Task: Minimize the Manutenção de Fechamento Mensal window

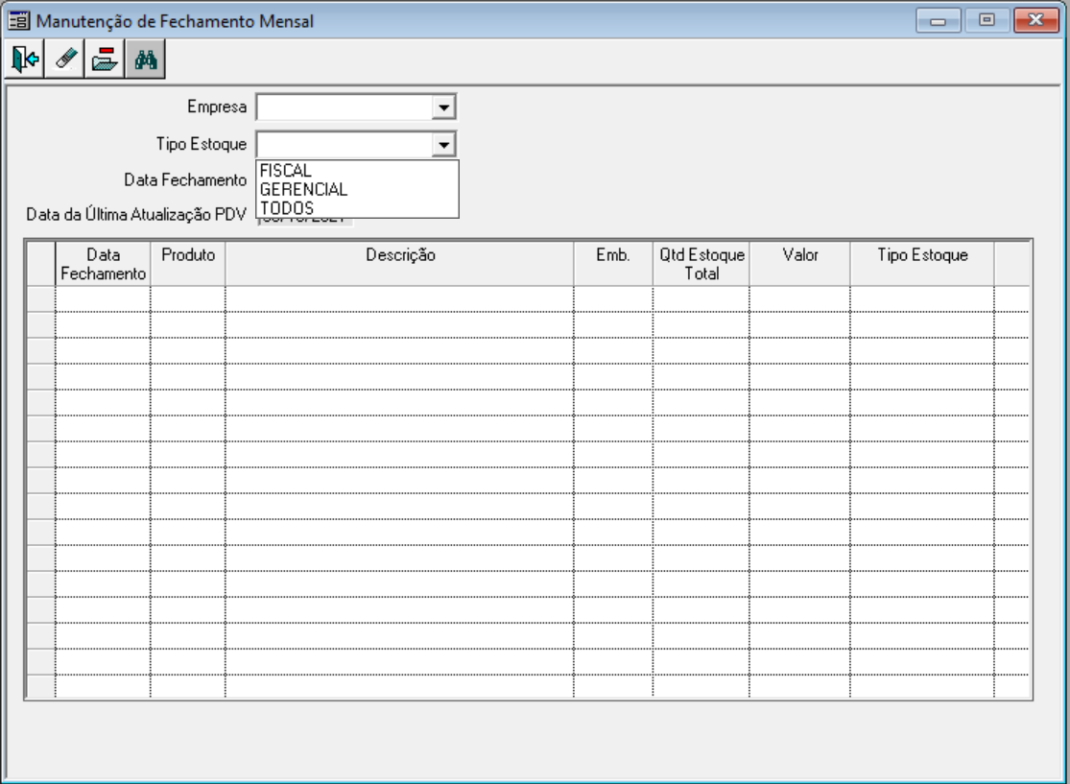Action: (939, 20)
